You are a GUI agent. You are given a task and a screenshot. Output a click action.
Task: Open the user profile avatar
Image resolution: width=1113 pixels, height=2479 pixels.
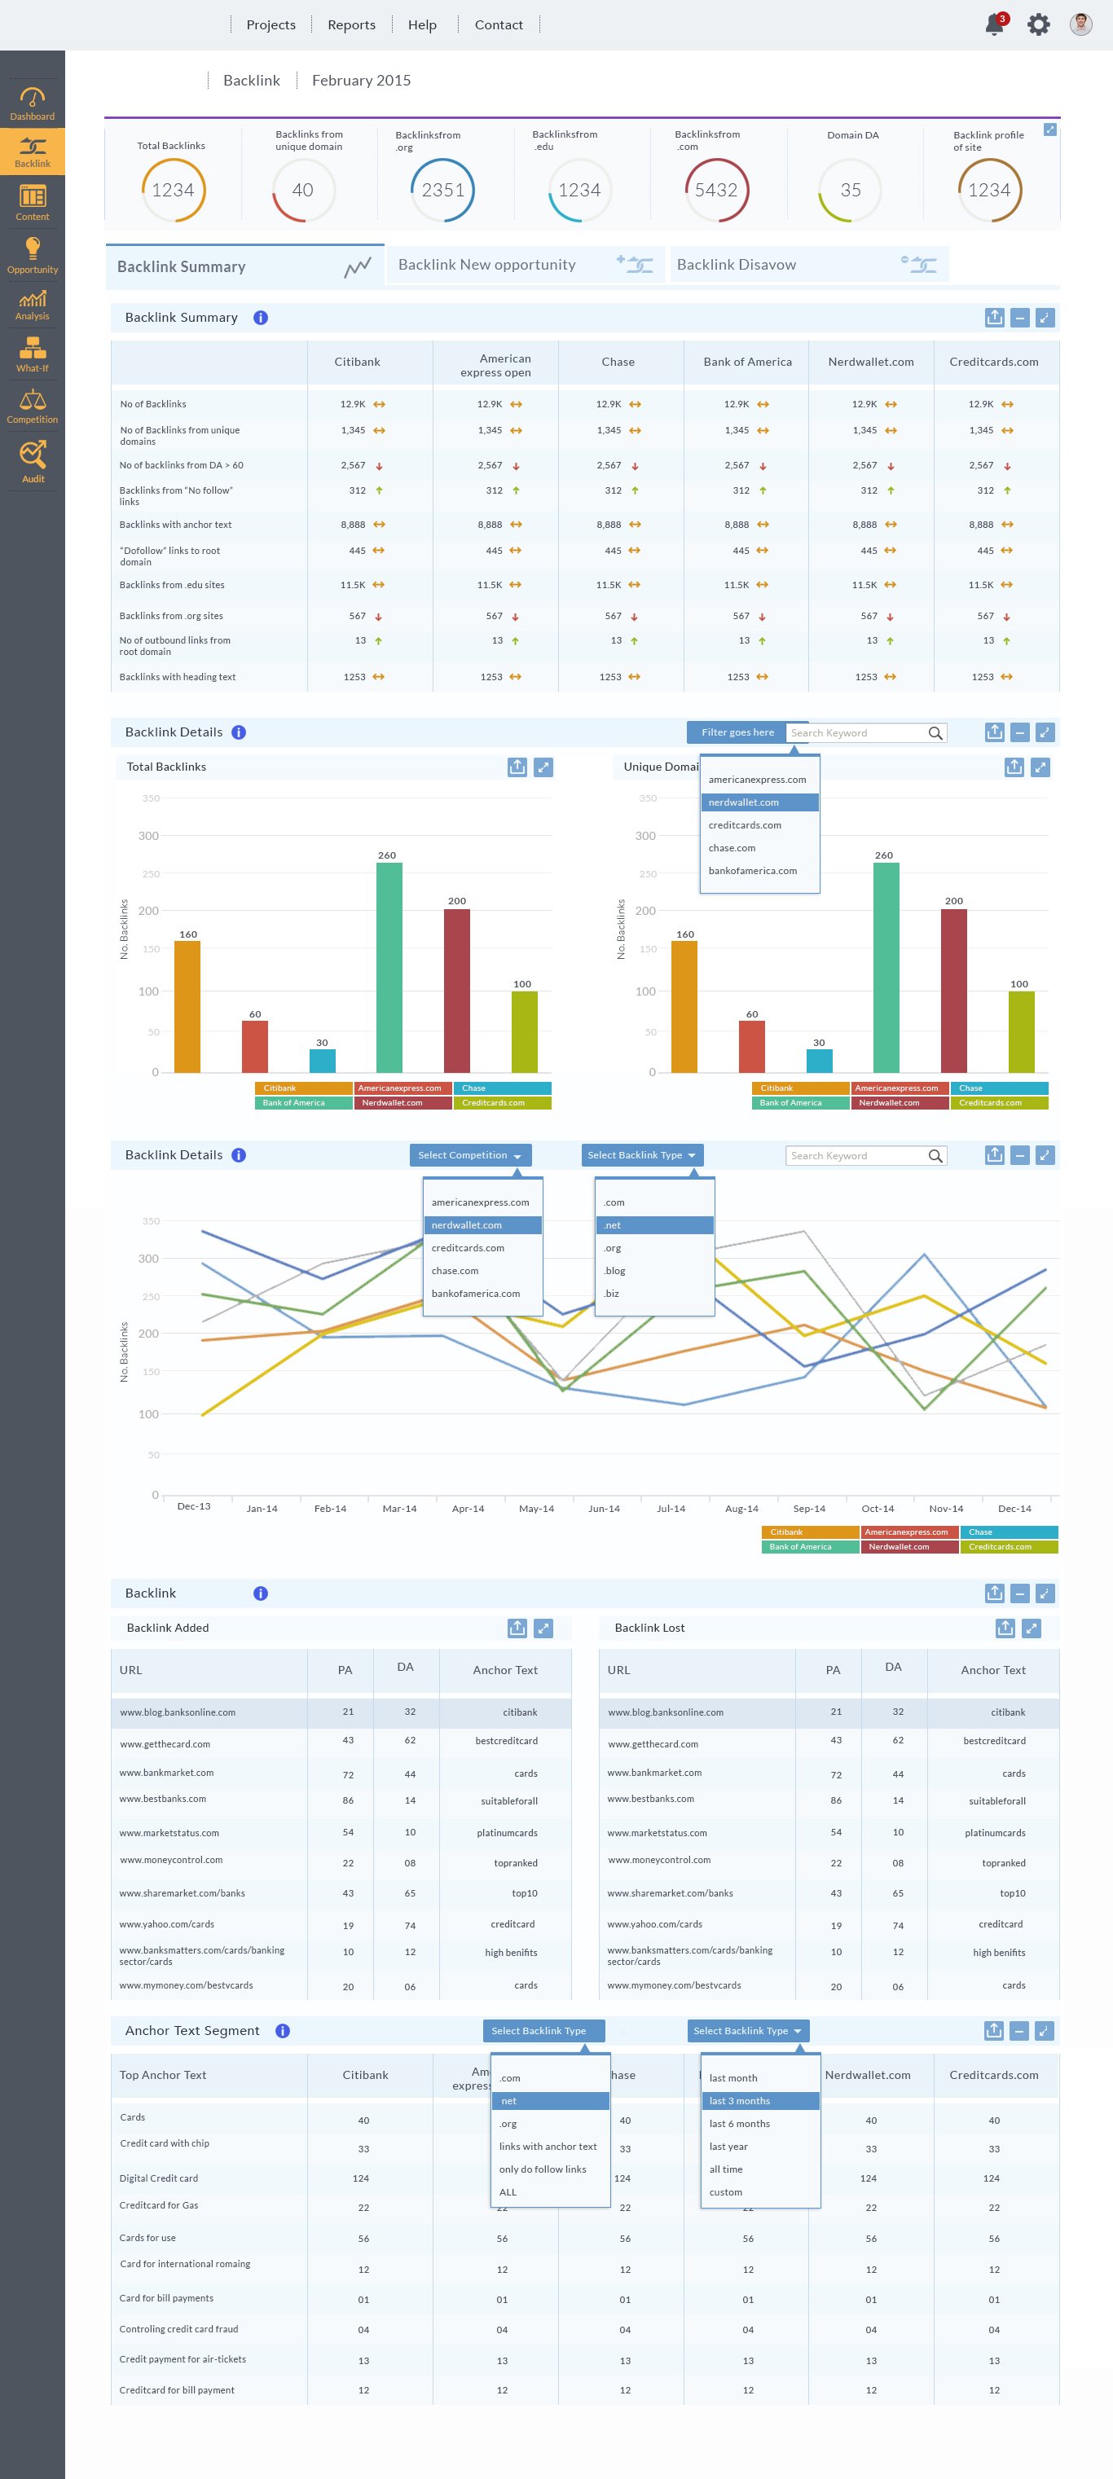coord(1081,24)
